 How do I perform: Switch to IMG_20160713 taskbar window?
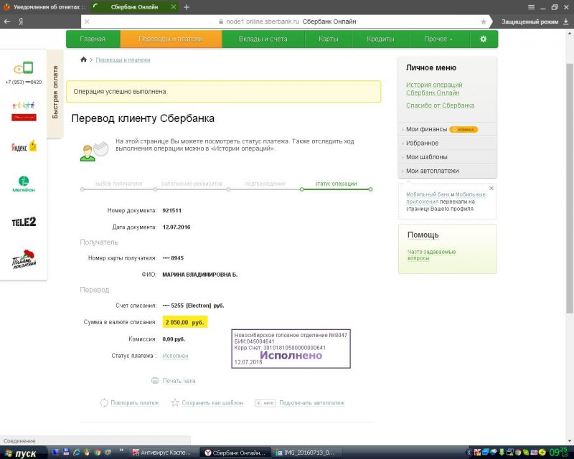(307, 453)
